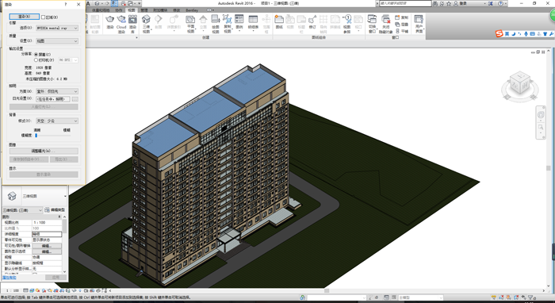Open the NVIDIA mental ray engine dropdown
This screenshot has width=555, height=303.
[x=57, y=28]
